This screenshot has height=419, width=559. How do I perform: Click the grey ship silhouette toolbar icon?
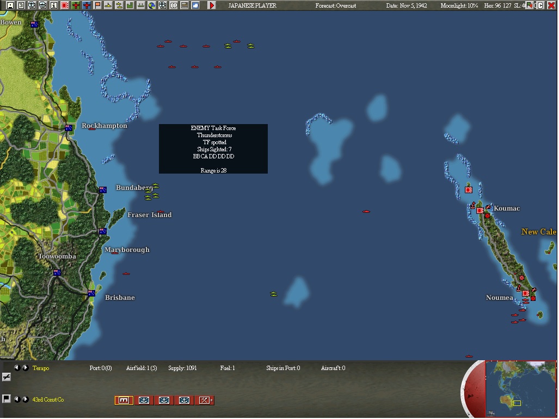pos(141,5)
